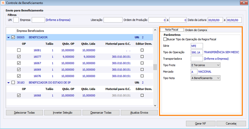Uncheck the selection box for OP 16077

coord(19,57)
